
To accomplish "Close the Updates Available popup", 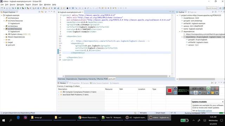I will (223, 102).
